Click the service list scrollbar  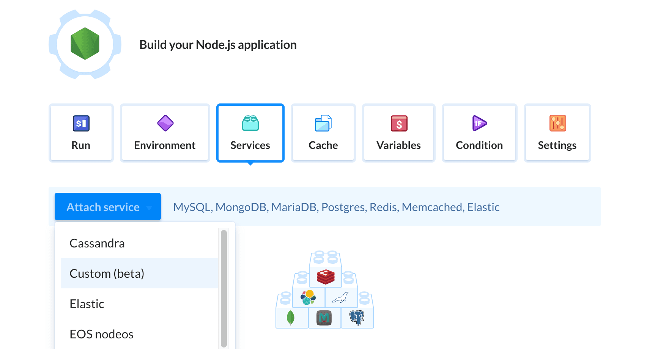[x=224, y=288]
